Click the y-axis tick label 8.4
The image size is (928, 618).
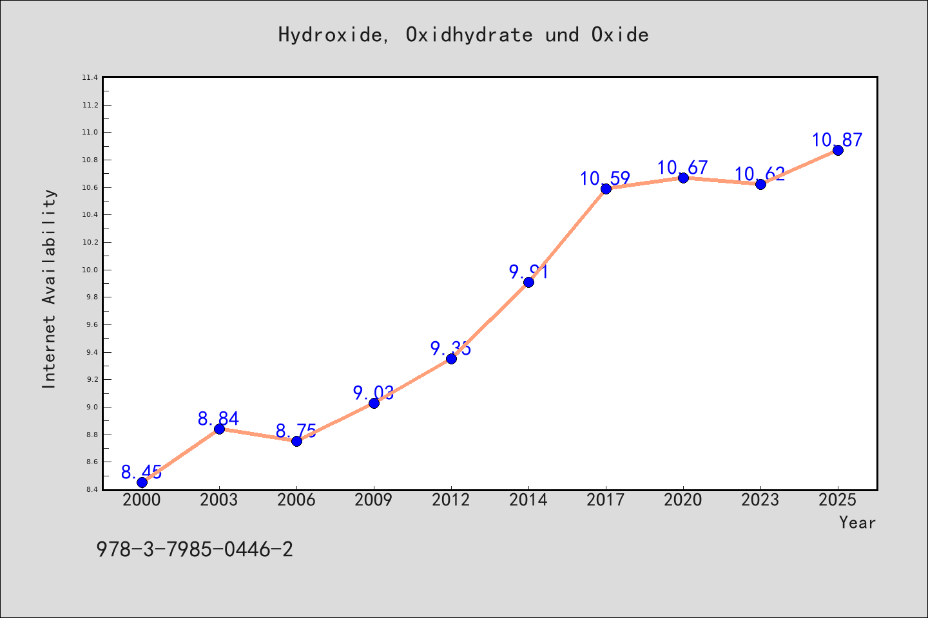point(92,490)
